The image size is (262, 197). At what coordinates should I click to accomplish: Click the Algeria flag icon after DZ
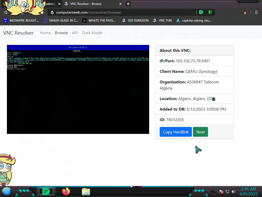pyautogui.click(x=214, y=99)
